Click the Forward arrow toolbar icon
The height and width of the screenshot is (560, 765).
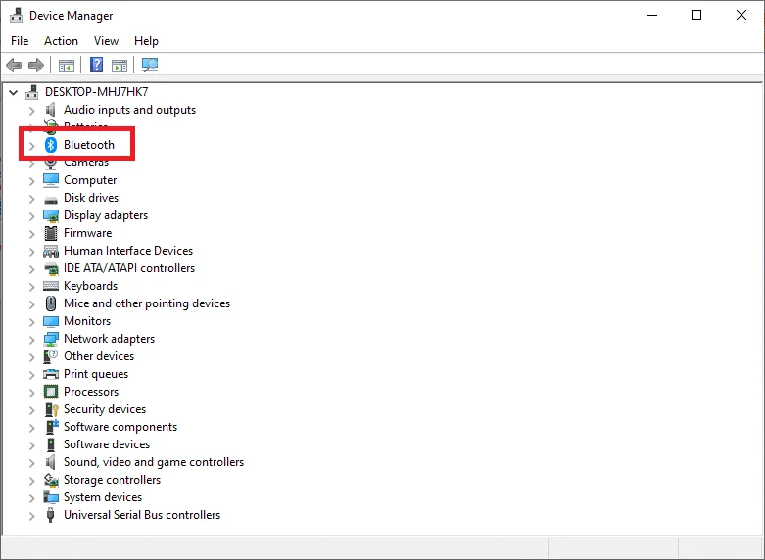pyautogui.click(x=36, y=65)
